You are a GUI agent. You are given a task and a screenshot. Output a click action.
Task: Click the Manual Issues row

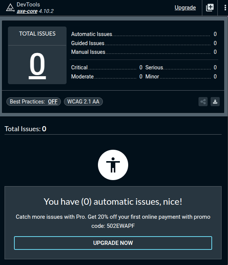click(144, 52)
